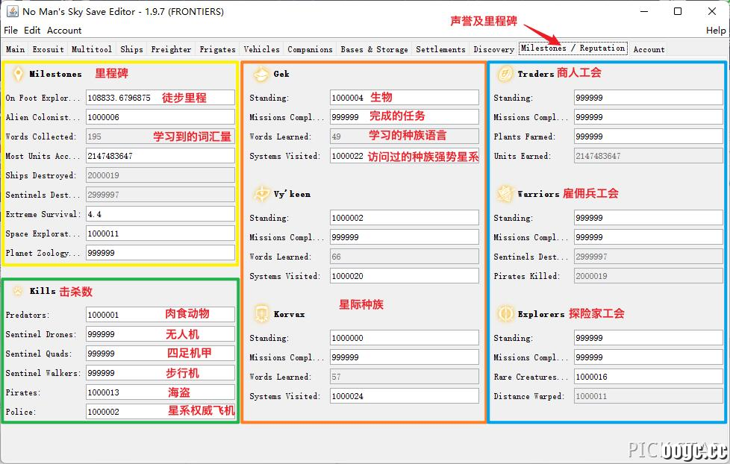Screen dimensions: 730x464
Task: Switch to the Settlements tab
Action: [440, 49]
